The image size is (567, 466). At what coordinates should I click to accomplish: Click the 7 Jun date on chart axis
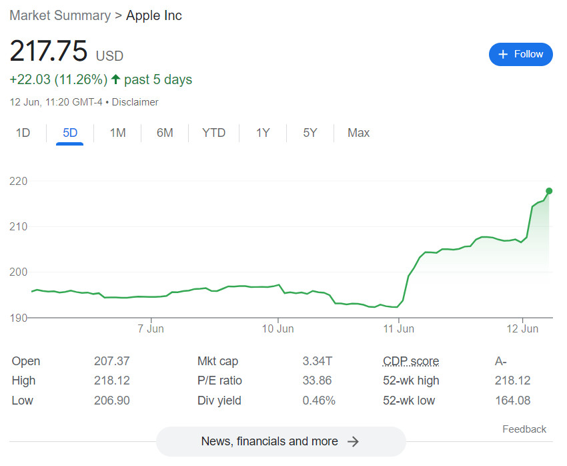(x=151, y=328)
